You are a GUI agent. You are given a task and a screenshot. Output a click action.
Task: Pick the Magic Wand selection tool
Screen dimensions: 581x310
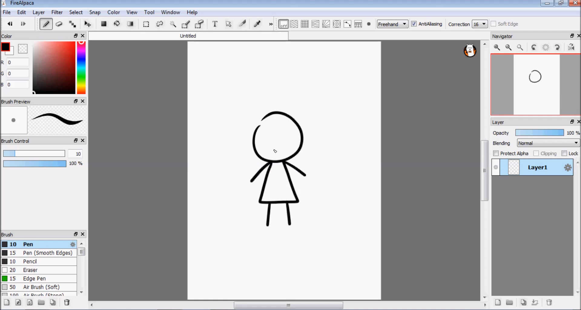click(173, 24)
